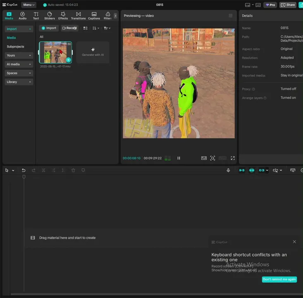Open the preview panel hamburger menu
This screenshot has width=303, height=298.
pos(230,15)
